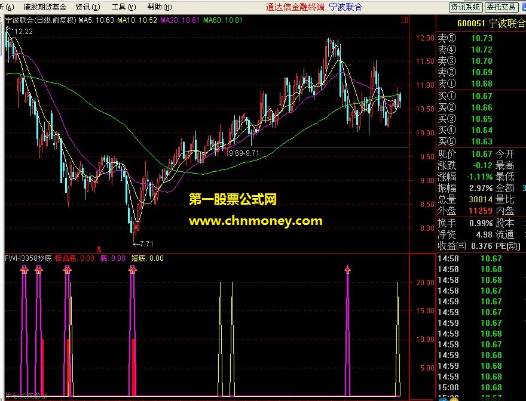Click the FWH3358抄底 indicator name
The width and height of the screenshot is (526, 401).
click(28, 258)
